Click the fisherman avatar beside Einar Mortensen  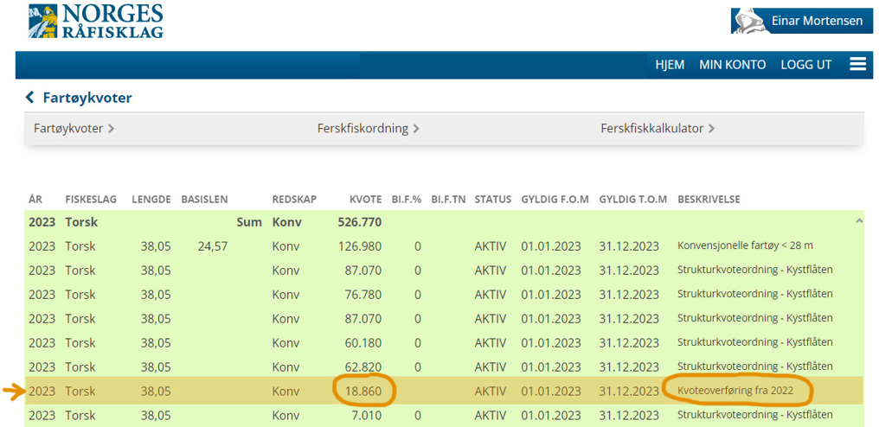pyautogui.click(x=747, y=21)
